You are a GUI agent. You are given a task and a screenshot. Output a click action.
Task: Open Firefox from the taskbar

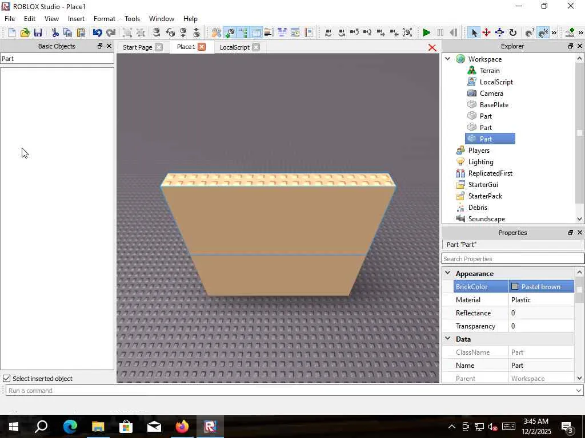[x=182, y=427]
